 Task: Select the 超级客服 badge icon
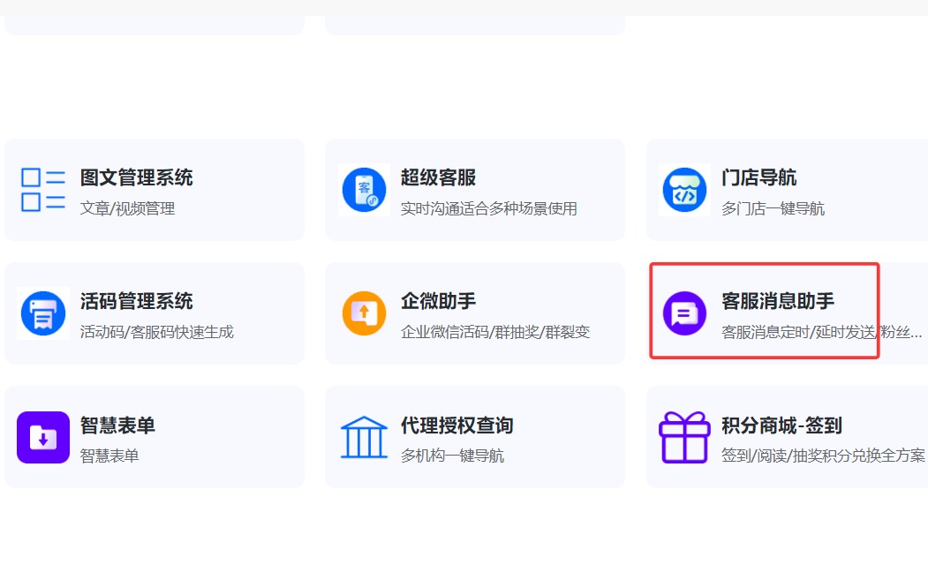365,189
